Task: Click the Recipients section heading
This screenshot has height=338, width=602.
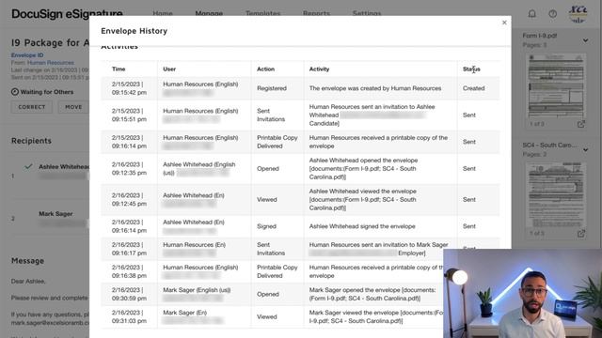Action: click(x=31, y=141)
